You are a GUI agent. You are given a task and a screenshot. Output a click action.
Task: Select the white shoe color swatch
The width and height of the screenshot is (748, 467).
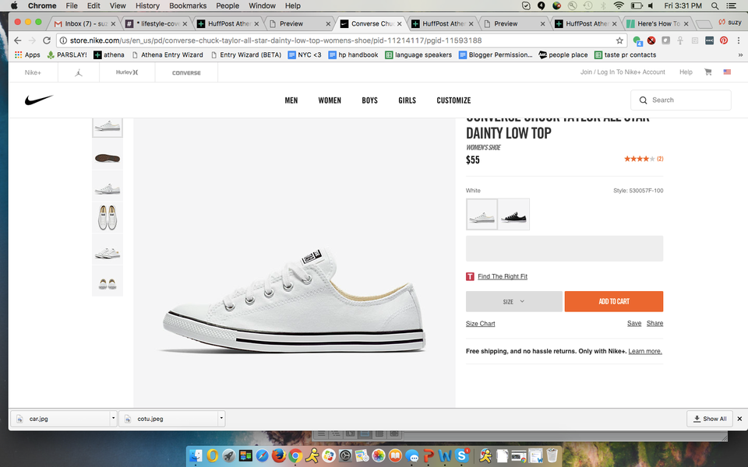click(x=482, y=215)
